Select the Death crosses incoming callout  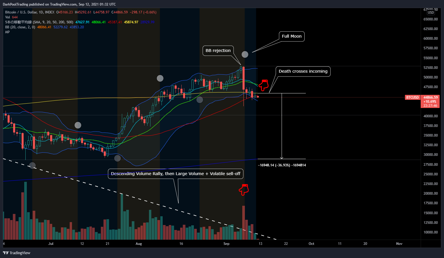coord(303,71)
